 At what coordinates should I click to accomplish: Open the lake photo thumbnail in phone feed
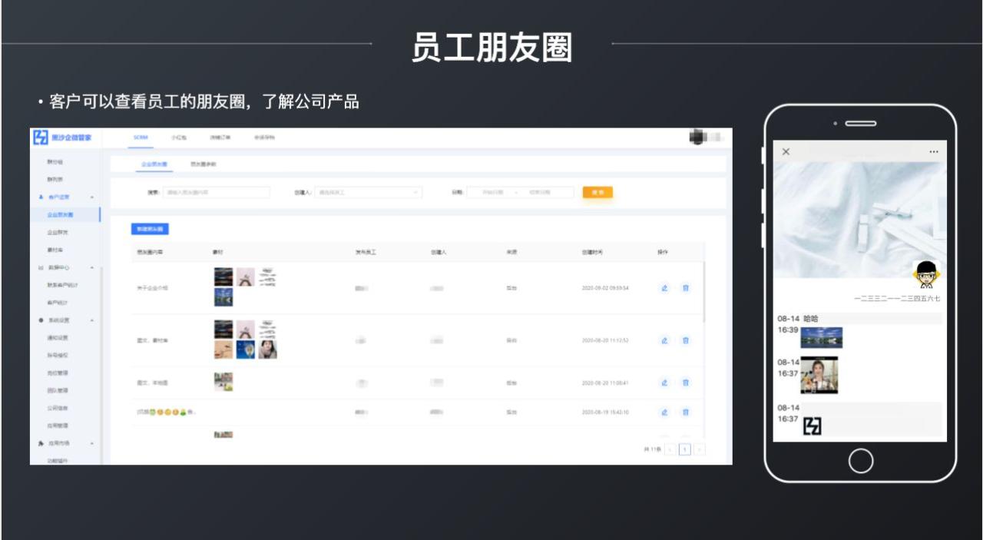821,337
